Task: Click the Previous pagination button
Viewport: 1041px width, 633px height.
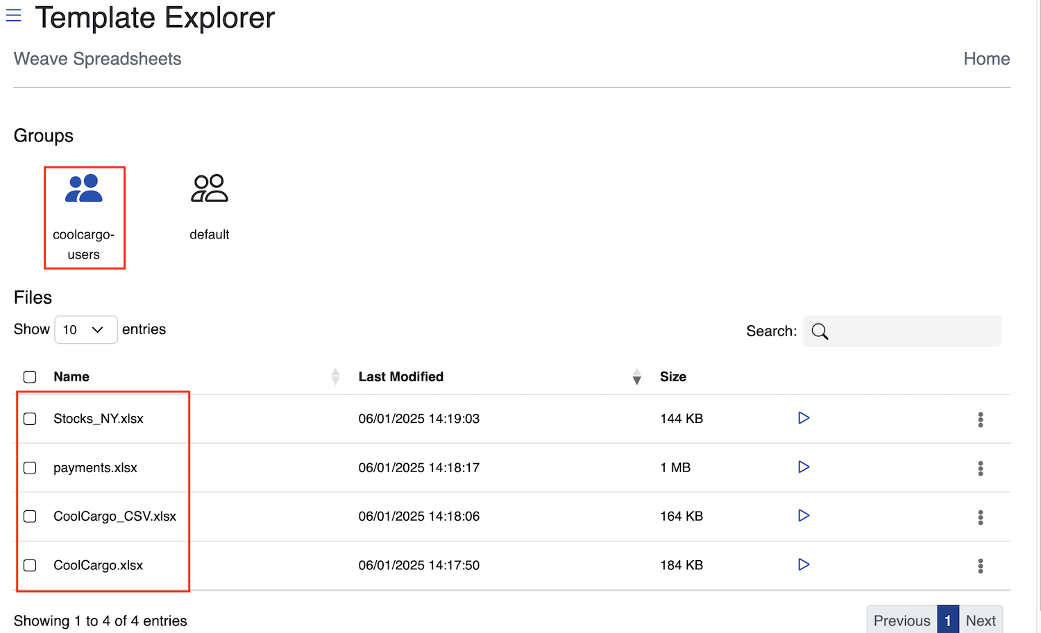Action: [x=902, y=621]
